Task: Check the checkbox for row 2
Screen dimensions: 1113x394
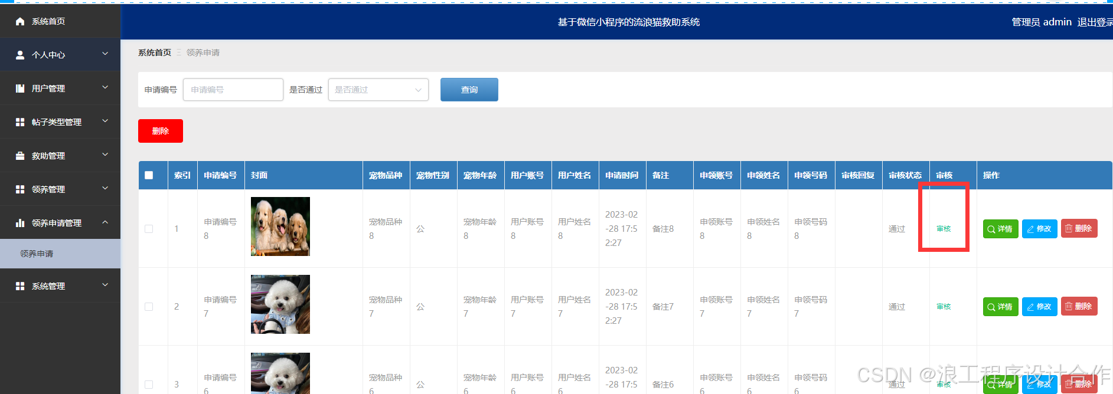Action: pos(149,307)
